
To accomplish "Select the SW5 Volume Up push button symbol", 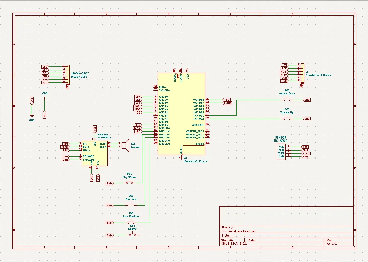I will point(287,118).
